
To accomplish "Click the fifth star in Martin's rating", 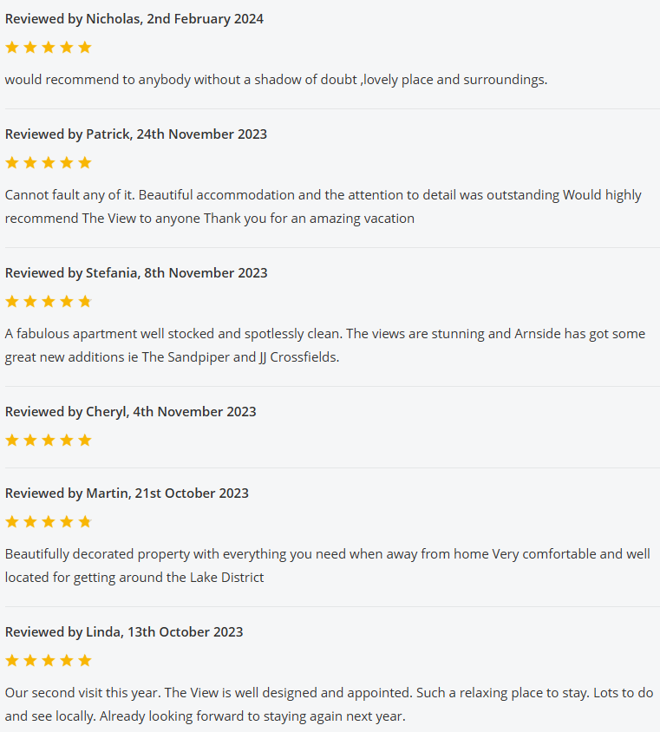I will pos(84,522).
